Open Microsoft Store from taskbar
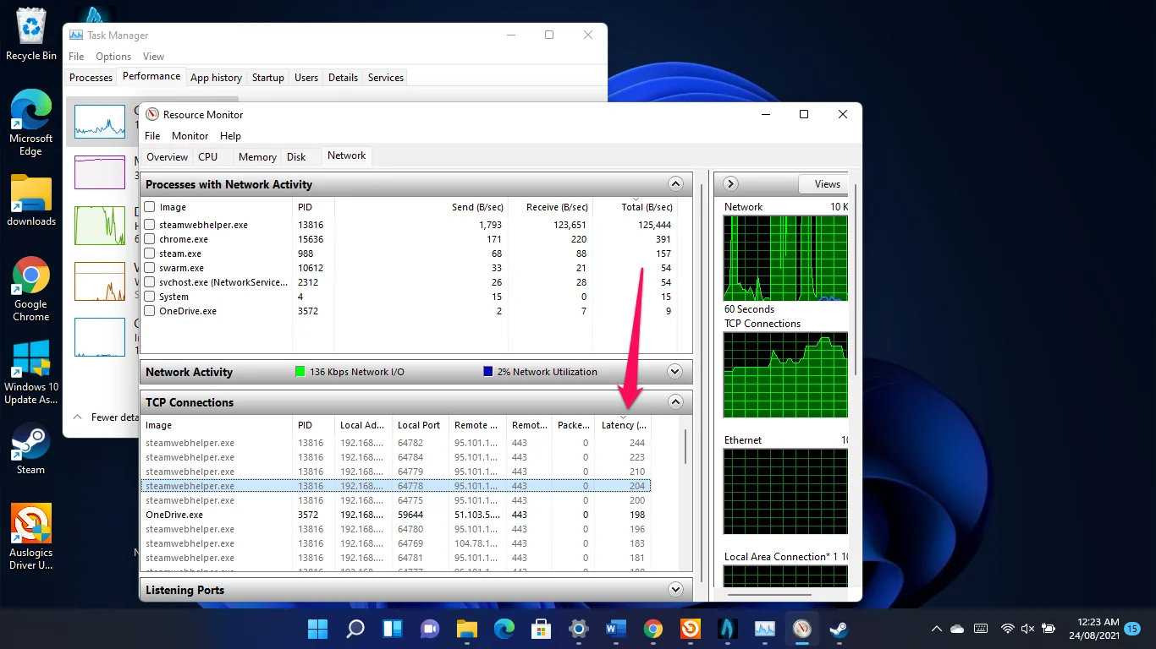 point(542,629)
